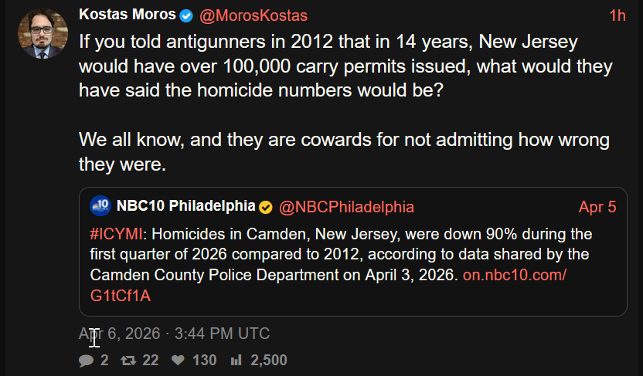Like the post with the heart icon
This screenshot has width=643, height=376.
click(177, 360)
